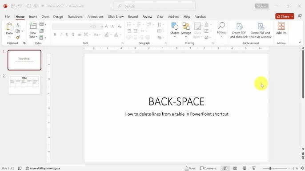Toggle Bold formatting
305x171 pixels.
(x=55, y=35)
